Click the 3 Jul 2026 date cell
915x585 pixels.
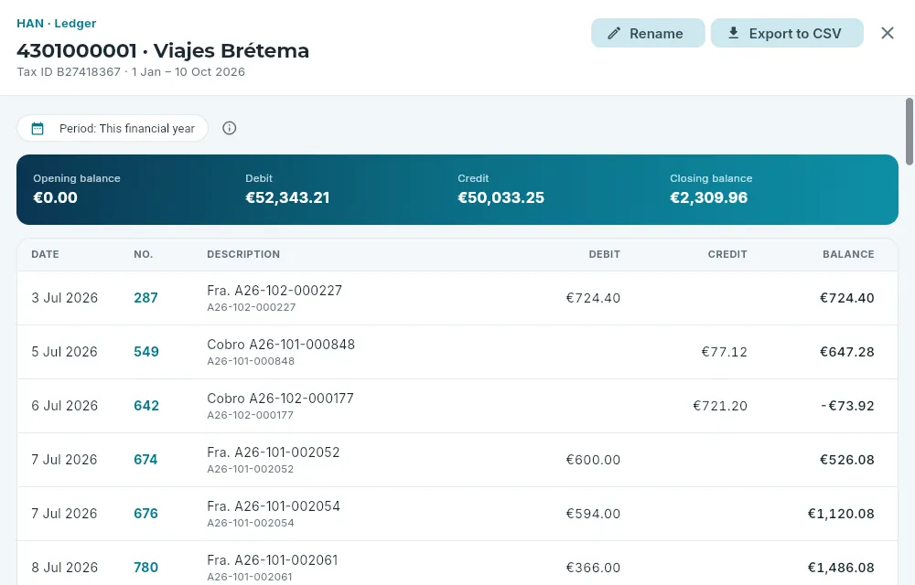coord(64,298)
